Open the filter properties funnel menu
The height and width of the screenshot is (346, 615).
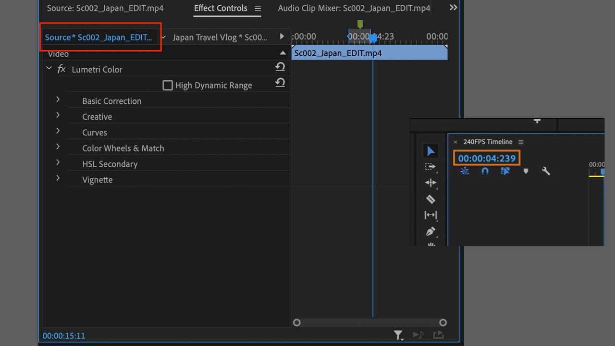coord(398,335)
